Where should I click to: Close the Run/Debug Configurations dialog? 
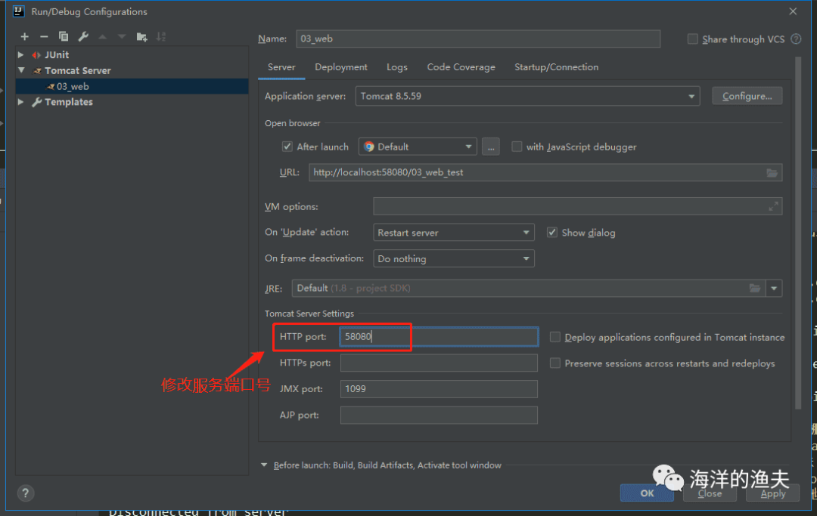(x=793, y=11)
